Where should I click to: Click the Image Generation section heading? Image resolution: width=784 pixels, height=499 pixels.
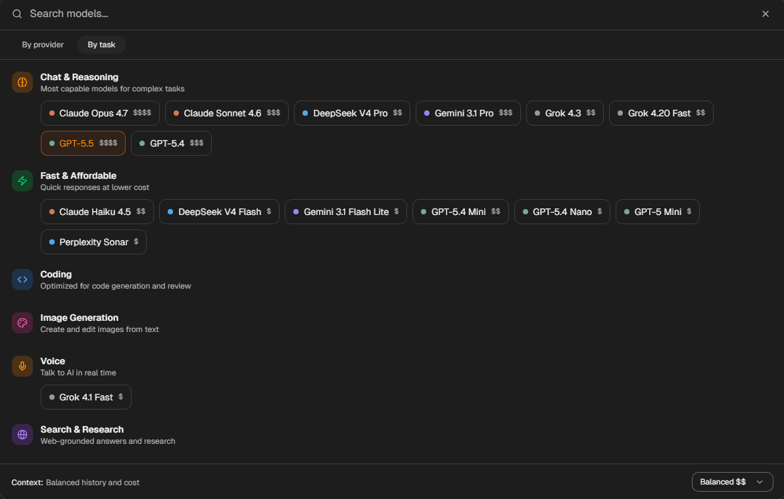(80, 318)
